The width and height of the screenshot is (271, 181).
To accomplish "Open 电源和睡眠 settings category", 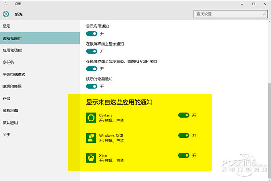I will 40,86.
